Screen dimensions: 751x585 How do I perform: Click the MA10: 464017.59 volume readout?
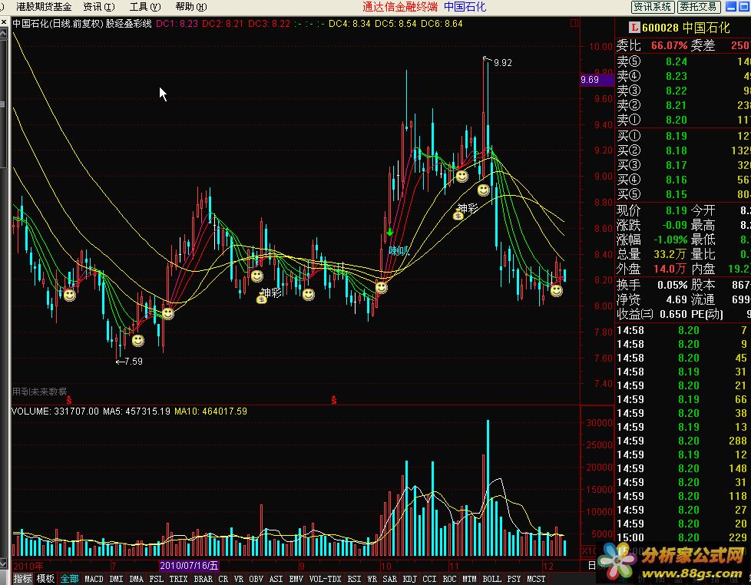pyautogui.click(x=210, y=411)
